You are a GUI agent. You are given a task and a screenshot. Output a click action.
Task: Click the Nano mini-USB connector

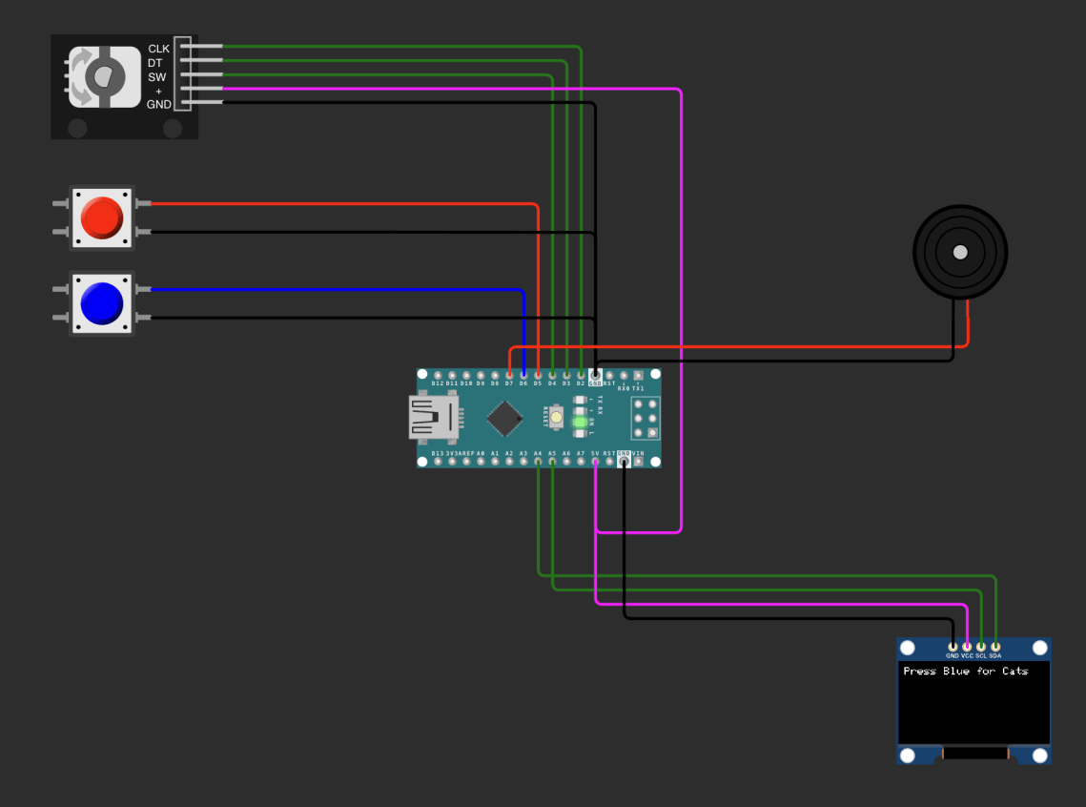pos(434,418)
